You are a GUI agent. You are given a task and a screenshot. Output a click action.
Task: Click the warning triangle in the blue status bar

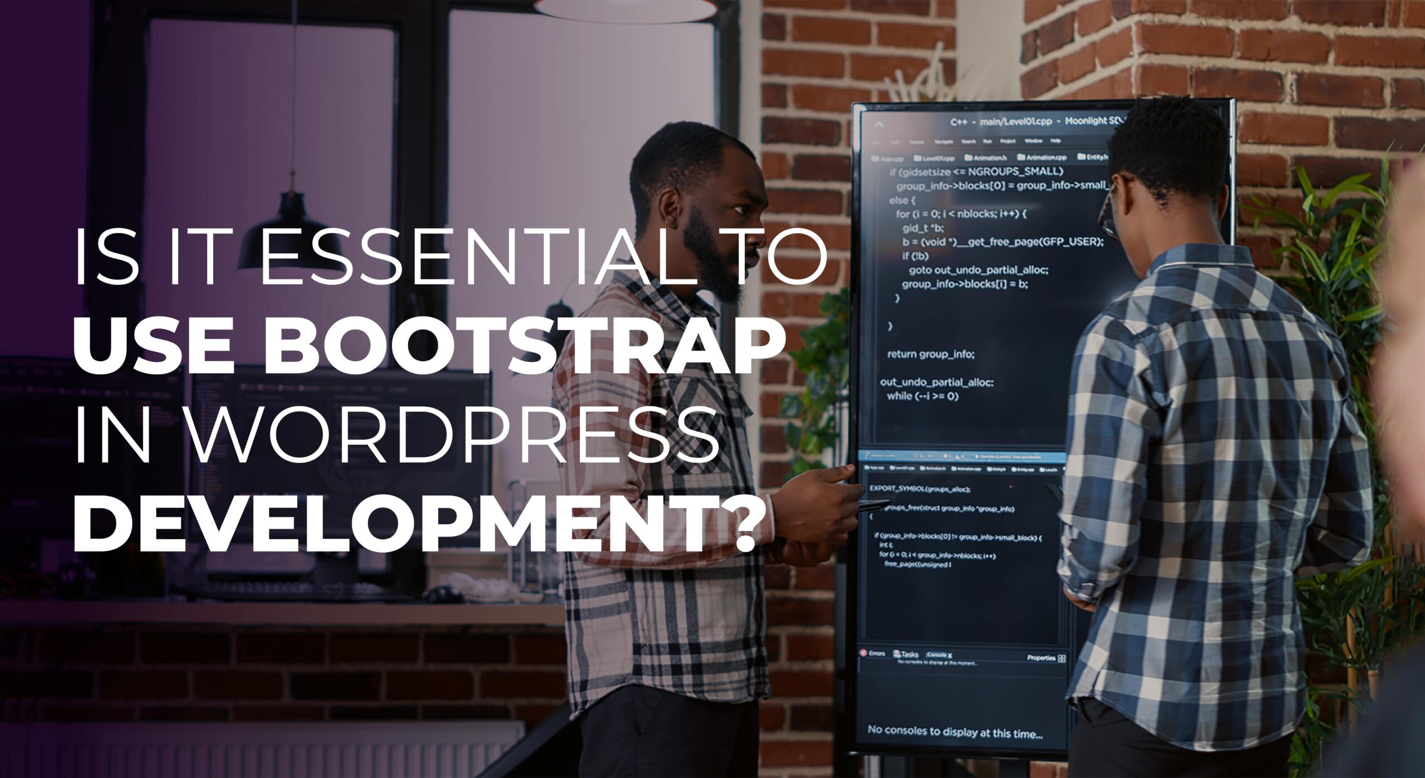[x=957, y=457]
